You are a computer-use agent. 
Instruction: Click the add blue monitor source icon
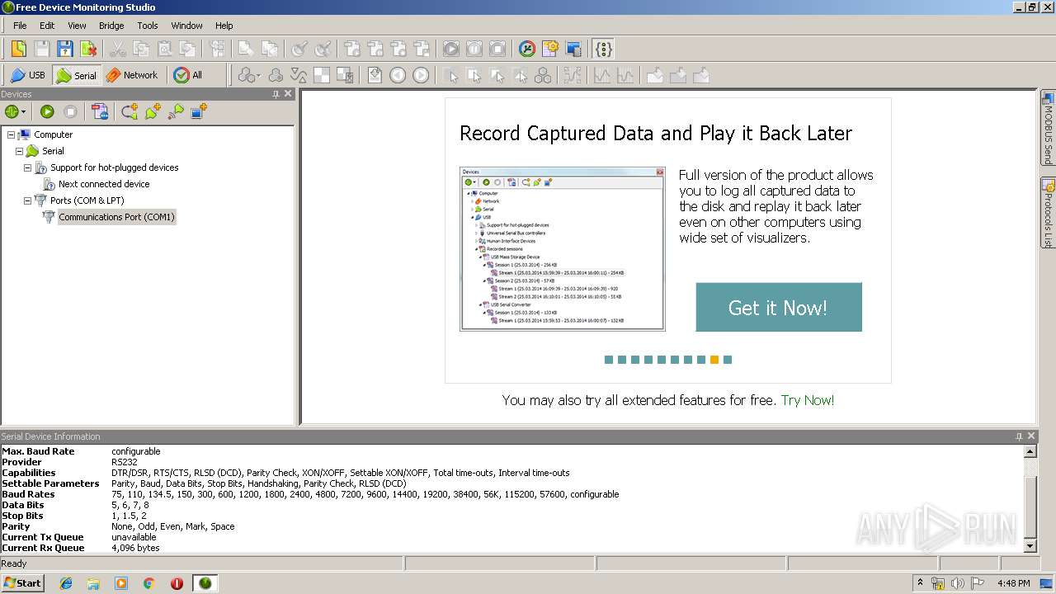(199, 111)
